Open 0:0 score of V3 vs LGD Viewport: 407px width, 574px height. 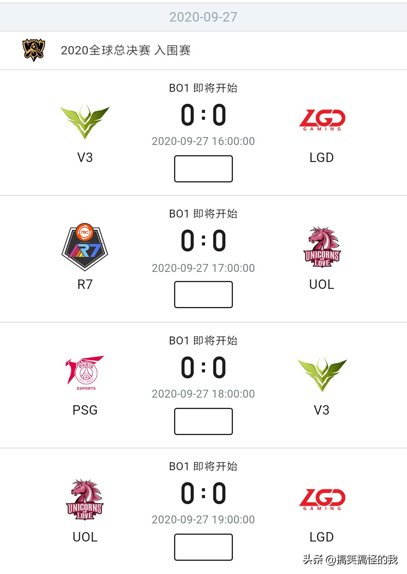point(203,115)
